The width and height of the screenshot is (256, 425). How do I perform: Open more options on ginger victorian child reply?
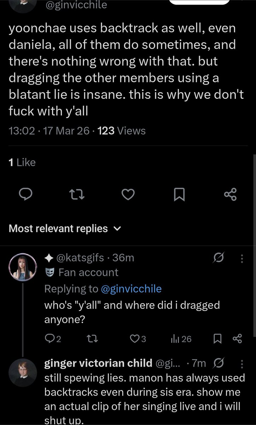[x=242, y=363]
